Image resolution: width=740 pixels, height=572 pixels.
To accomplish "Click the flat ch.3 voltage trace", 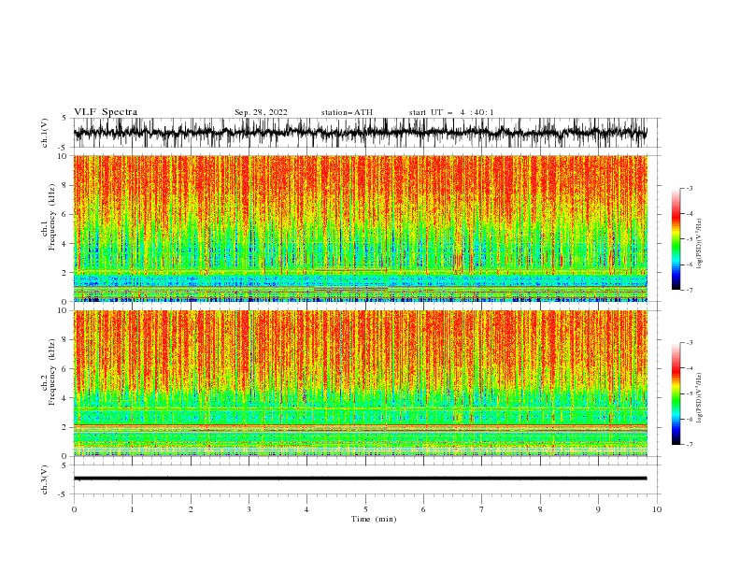I will point(361,479).
